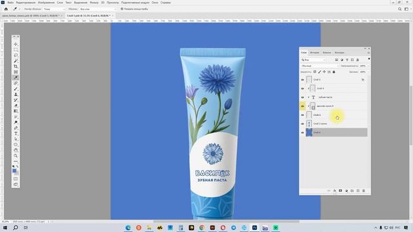
Task: Switch to the 'История' panel tab
Action: click(314, 53)
